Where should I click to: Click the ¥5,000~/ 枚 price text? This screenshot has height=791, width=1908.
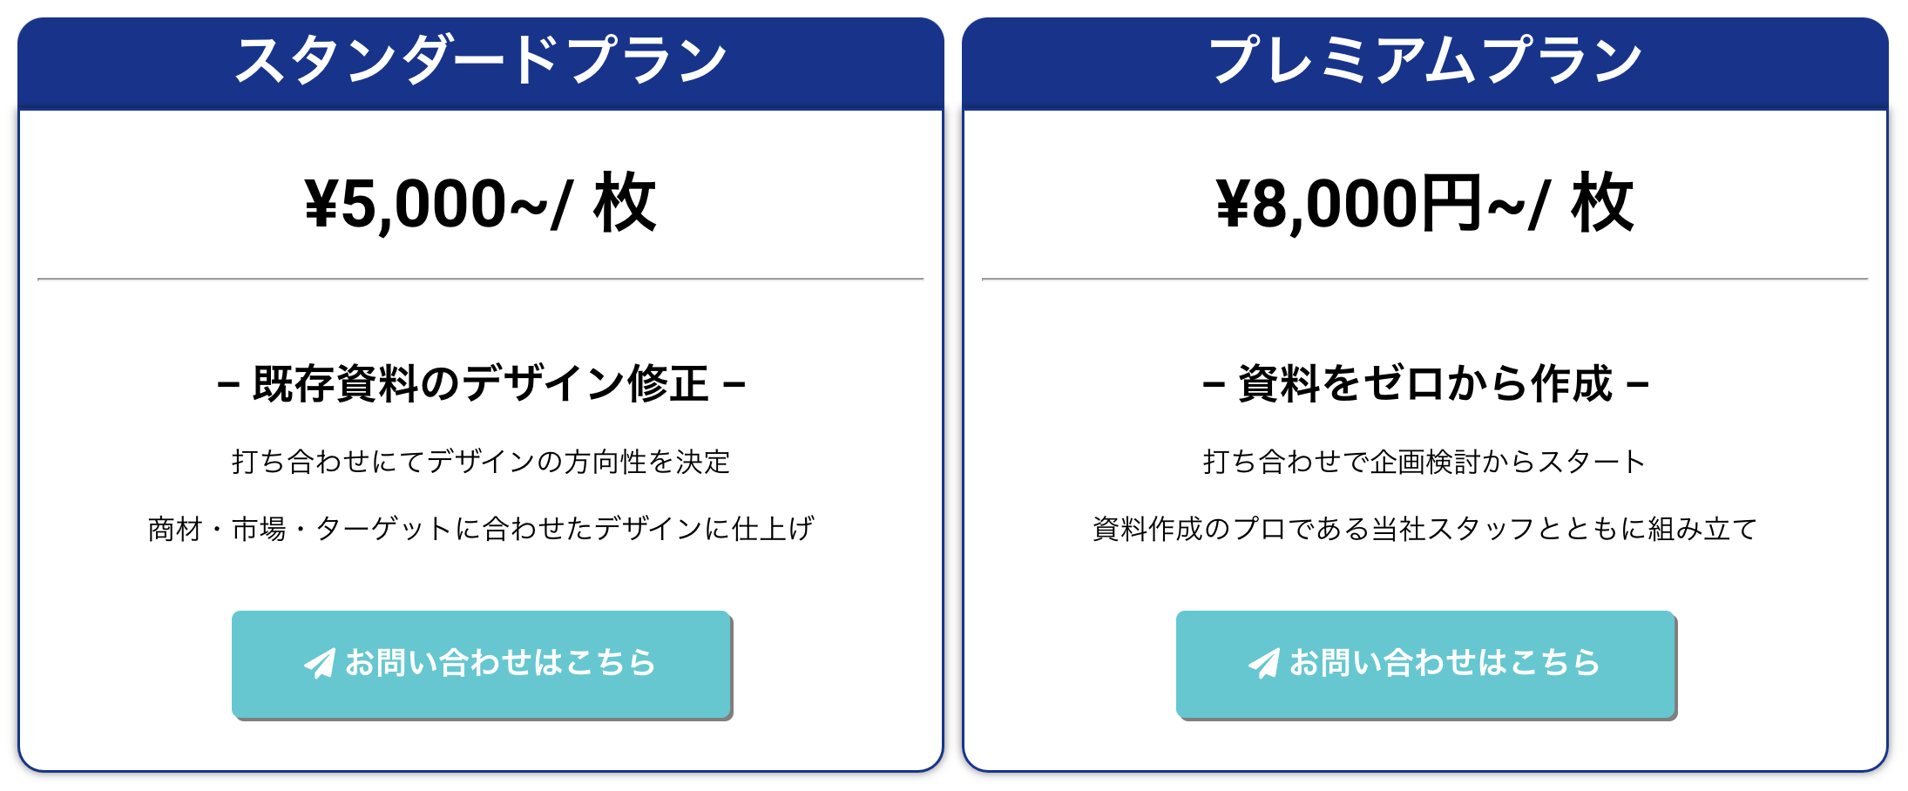pos(481,204)
